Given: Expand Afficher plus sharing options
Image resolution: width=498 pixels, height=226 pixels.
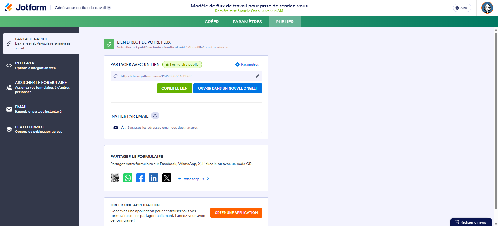Looking at the screenshot, I should click(x=194, y=179).
